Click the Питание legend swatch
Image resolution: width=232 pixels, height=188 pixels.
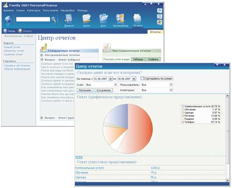point(183,116)
